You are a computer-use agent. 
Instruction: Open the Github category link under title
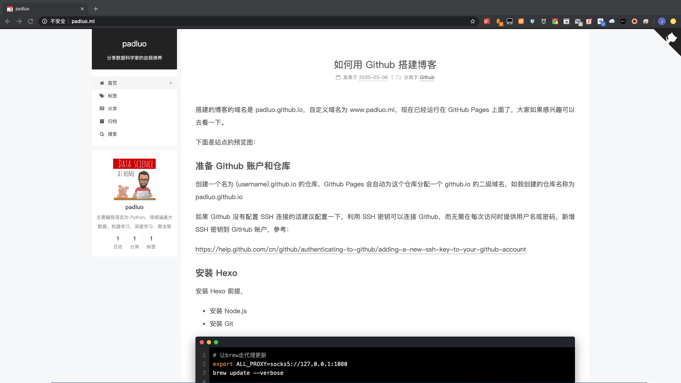(427, 77)
